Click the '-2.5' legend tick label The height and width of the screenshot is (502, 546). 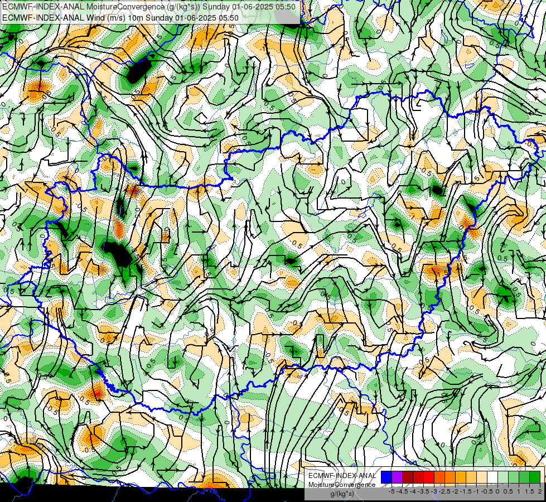coord(444,491)
